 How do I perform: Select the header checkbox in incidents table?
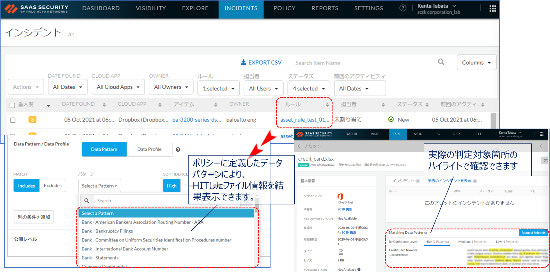[12, 105]
